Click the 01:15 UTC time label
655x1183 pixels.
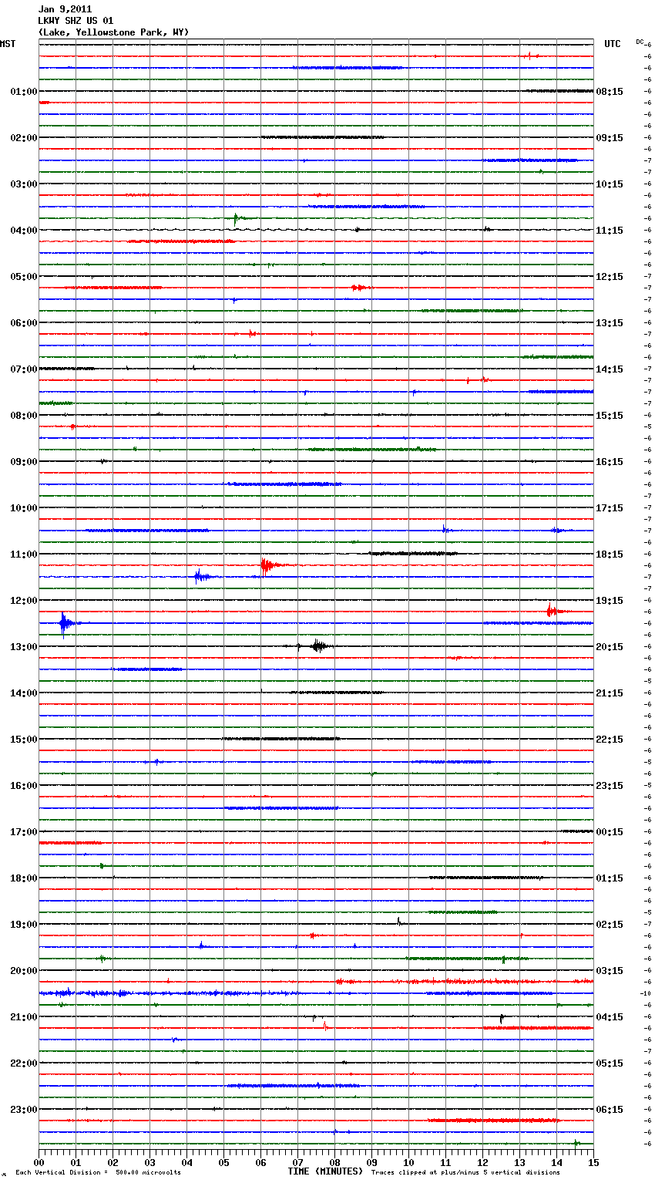pos(610,878)
